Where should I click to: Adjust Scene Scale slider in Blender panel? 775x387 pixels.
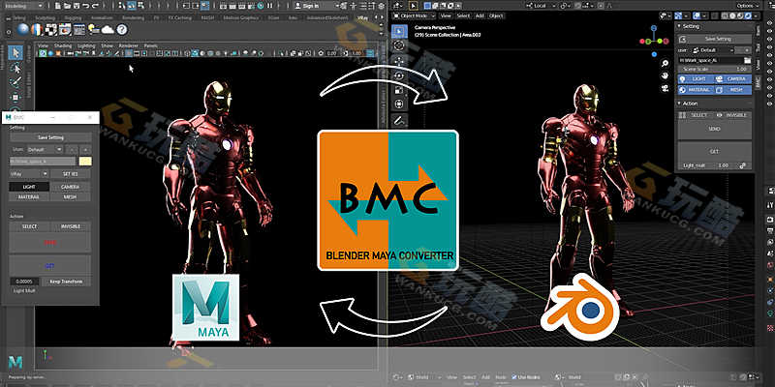coord(715,70)
